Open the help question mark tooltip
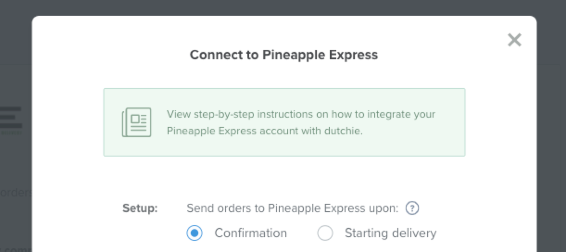The height and width of the screenshot is (252, 566). point(412,208)
